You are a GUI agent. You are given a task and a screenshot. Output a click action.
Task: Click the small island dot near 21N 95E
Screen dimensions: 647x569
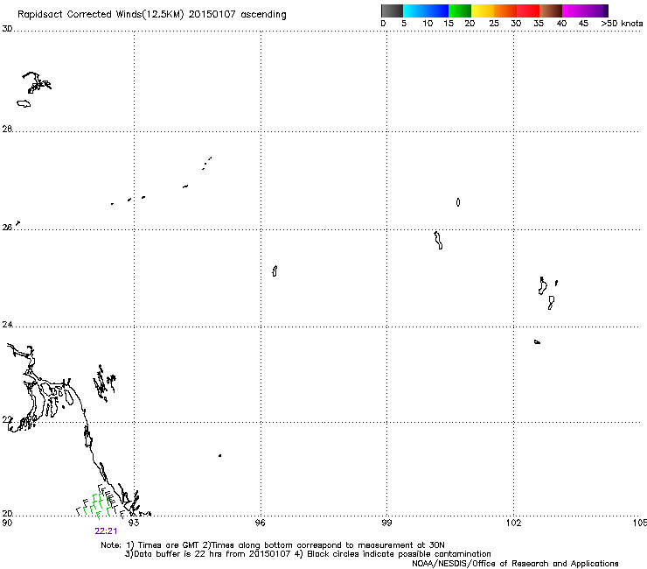coord(220,456)
